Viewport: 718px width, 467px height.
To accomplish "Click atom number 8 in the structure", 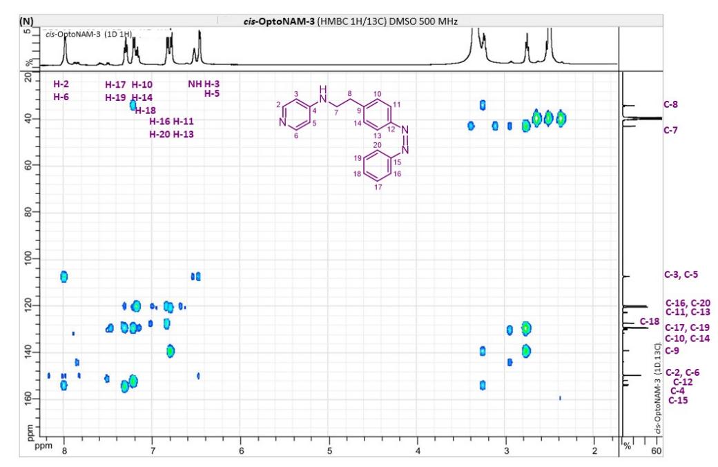I will coord(350,93).
